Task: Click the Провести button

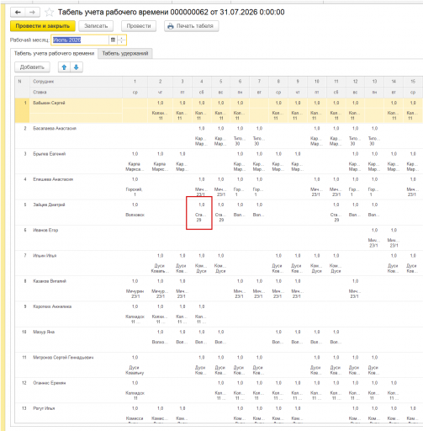Action: 139,26
